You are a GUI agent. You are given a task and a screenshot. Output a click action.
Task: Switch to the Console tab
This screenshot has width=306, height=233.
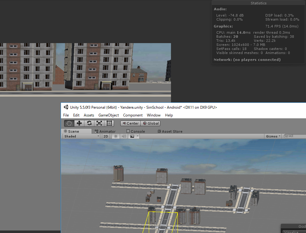pos(136,131)
